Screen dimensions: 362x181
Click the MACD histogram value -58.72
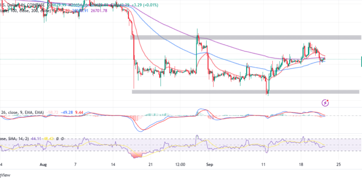(x=53, y=112)
